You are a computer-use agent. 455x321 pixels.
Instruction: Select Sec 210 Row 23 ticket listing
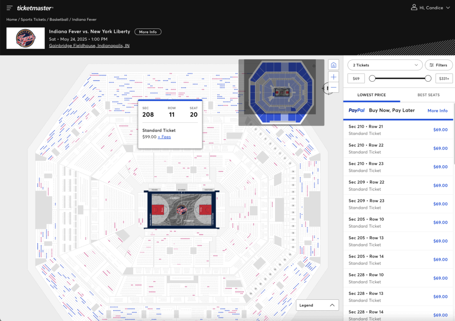click(x=398, y=167)
